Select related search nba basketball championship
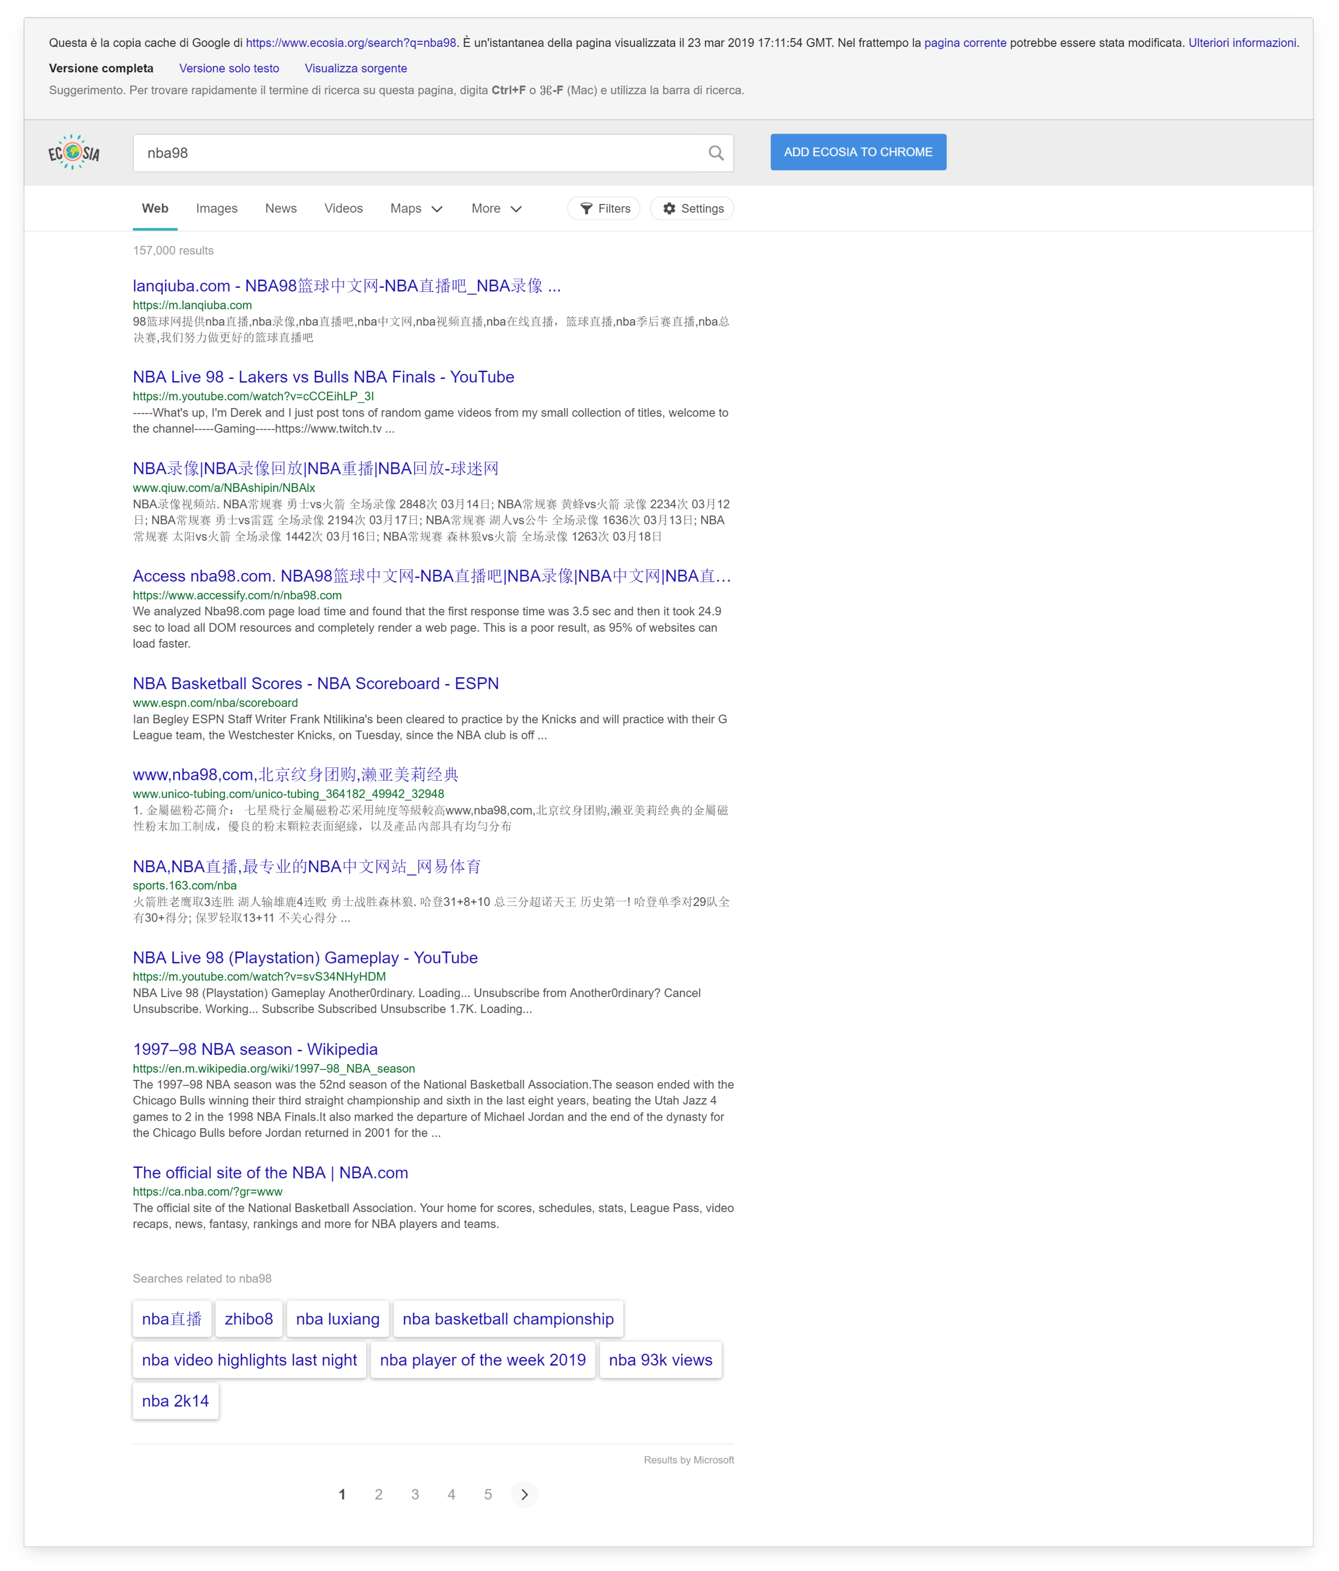Image resolution: width=1339 pixels, height=1571 pixels. point(508,1319)
